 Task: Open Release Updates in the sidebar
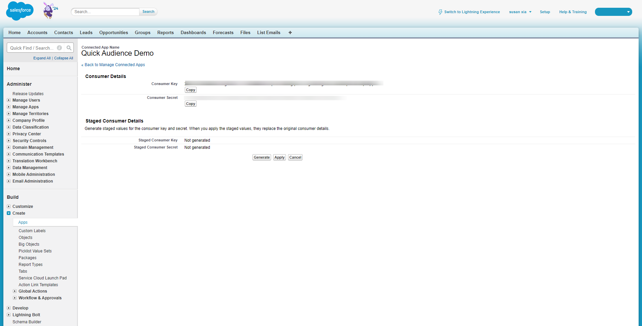pos(28,94)
